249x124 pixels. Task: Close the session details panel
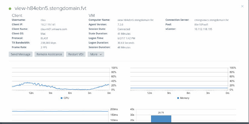pyautogui.click(x=242, y=6)
